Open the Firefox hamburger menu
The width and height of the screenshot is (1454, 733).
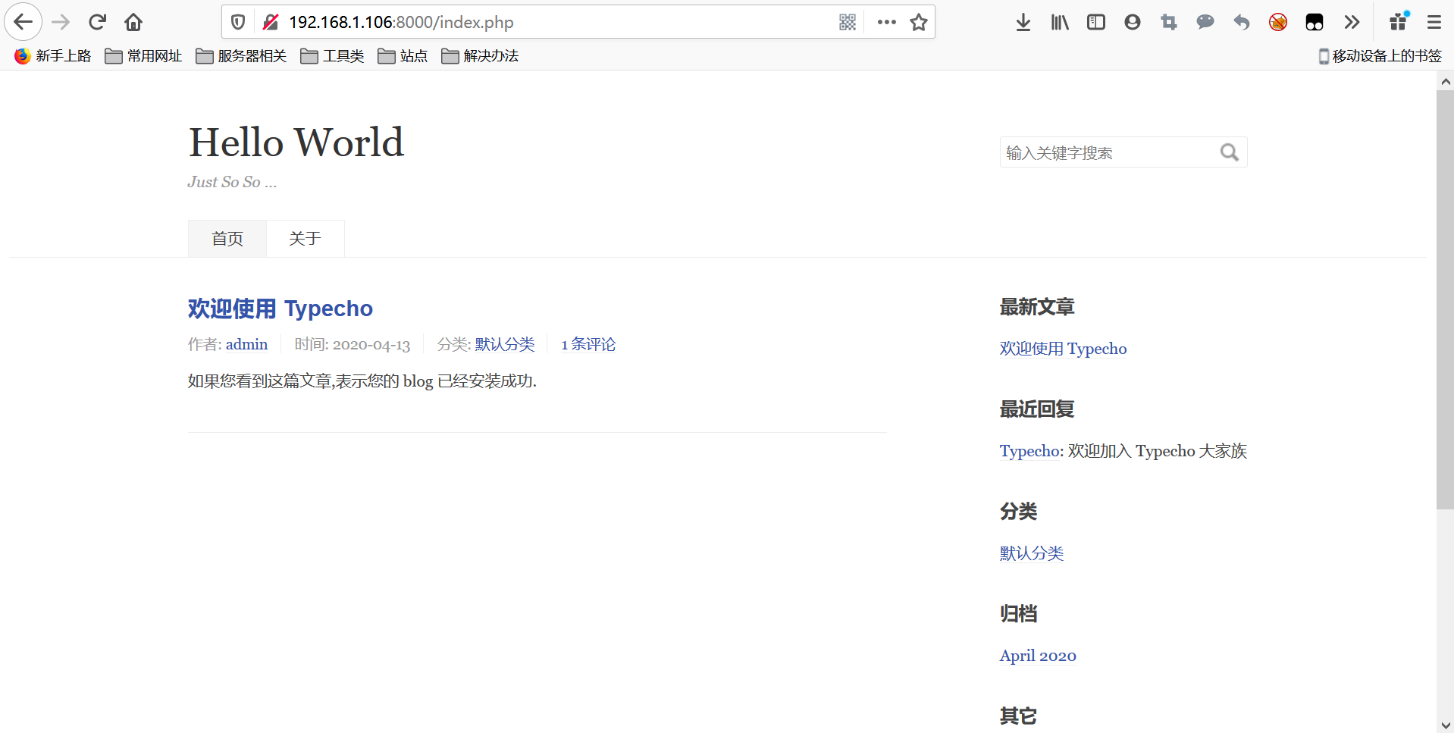(1434, 22)
